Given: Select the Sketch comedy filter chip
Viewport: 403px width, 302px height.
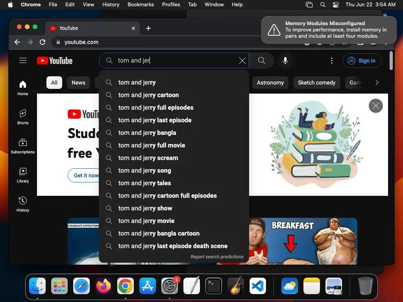Looking at the screenshot, I should (x=317, y=83).
